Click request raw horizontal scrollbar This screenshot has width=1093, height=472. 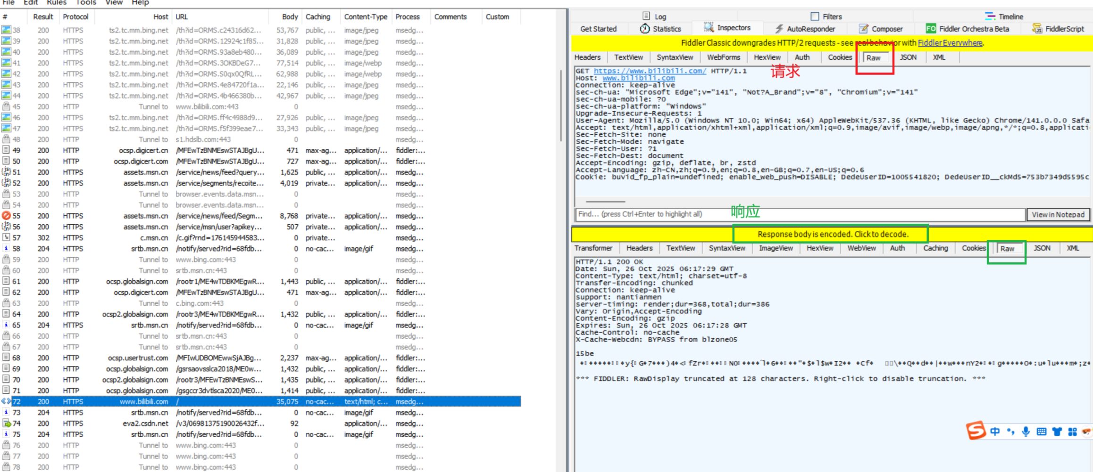pyautogui.click(x=605, y=202)
